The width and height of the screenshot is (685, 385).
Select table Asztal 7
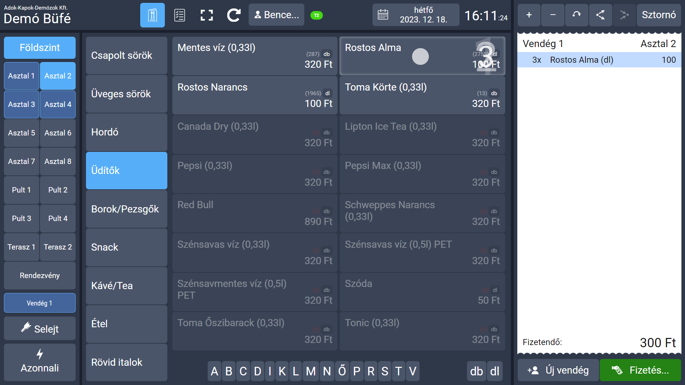pyautogui.click(x=21, y=161)
